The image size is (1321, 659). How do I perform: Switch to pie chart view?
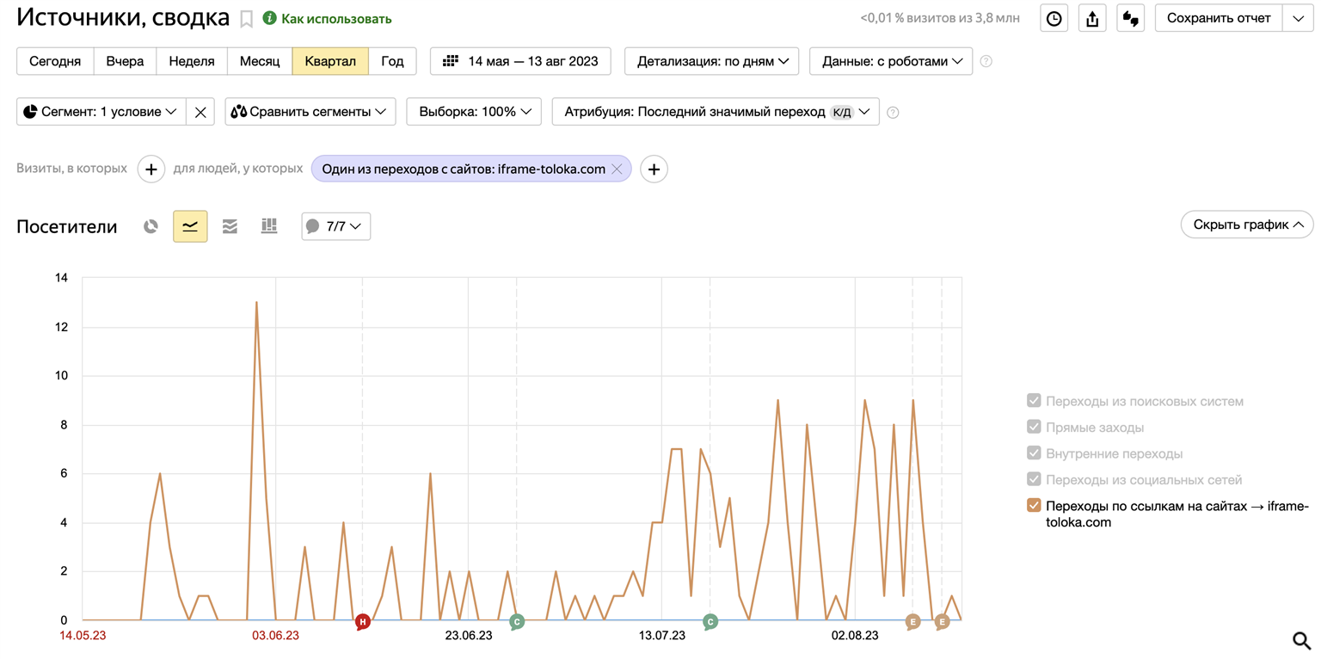pos(151,226)
